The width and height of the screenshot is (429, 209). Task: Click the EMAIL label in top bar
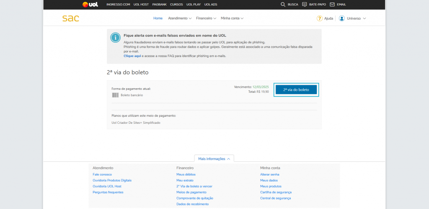click(341, 5)
